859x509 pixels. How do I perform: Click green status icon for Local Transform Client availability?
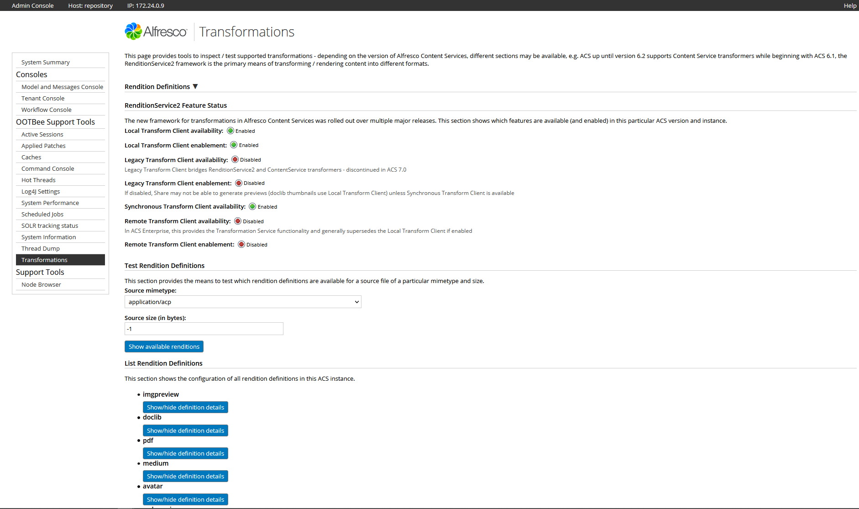click(x=230, y=131)
